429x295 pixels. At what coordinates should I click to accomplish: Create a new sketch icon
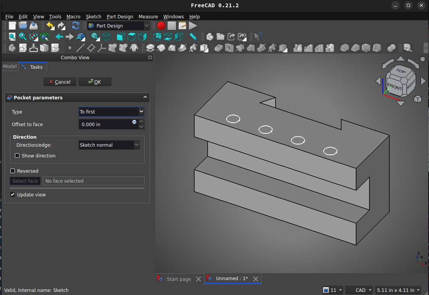(x=23, y=48)
